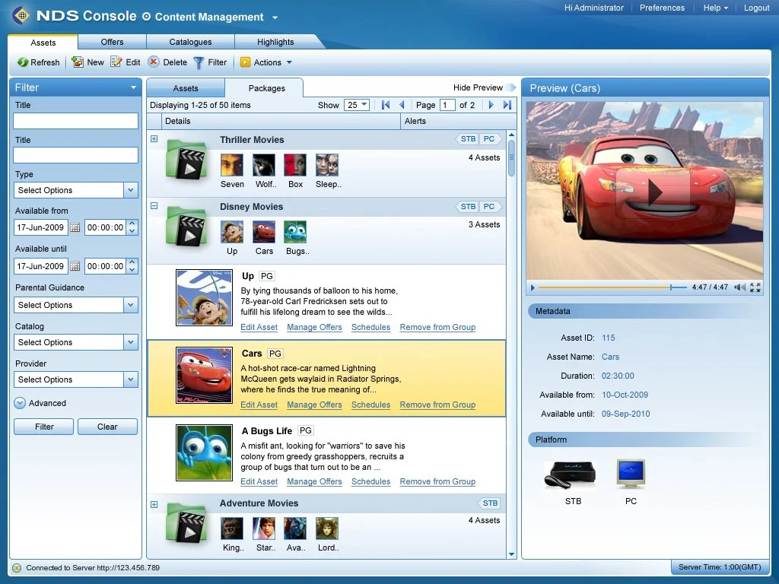Click the Filter button in filter panel
779x584 pixels.
43,427
